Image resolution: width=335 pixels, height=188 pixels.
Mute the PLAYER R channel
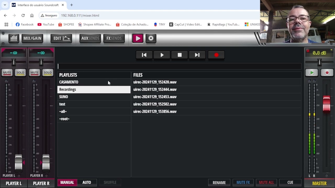click(34, 73)
